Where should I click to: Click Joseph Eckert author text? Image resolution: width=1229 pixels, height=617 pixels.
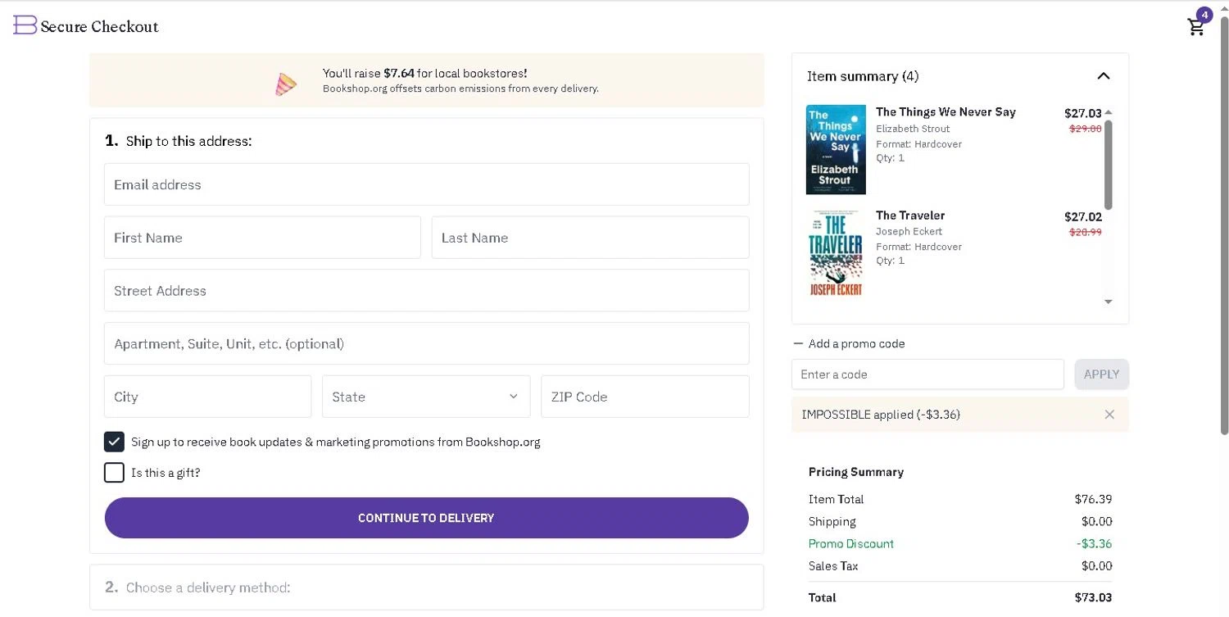coord(909,231)
